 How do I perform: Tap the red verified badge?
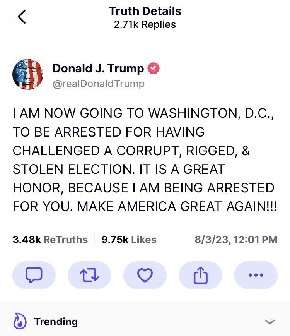tap(154, 69)
